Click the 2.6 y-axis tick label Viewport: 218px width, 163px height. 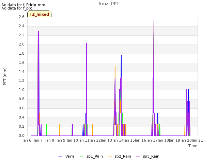21,17
